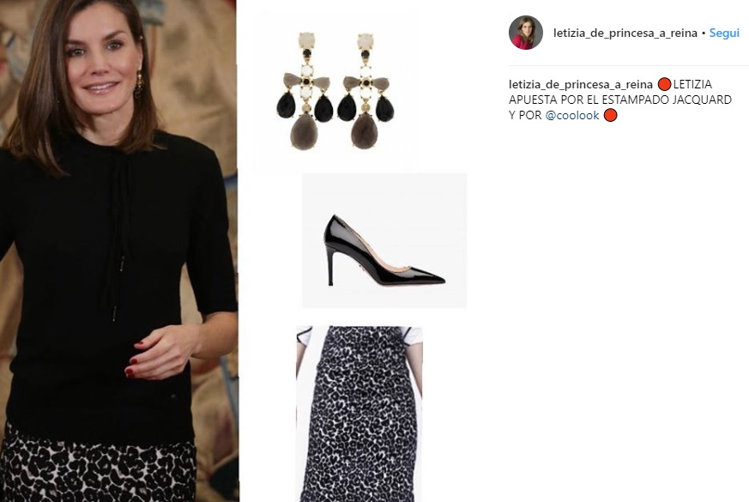Click the earring worn in the photo
The height and width of the screenshot is (502, 749).
point(139,85)
